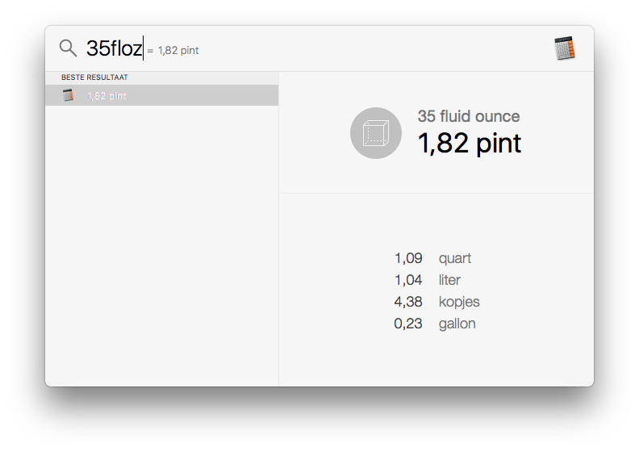Click the 4,38 kopjes value

(408, 302)
